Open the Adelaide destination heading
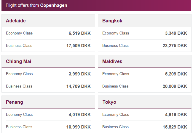 (16, 21)
